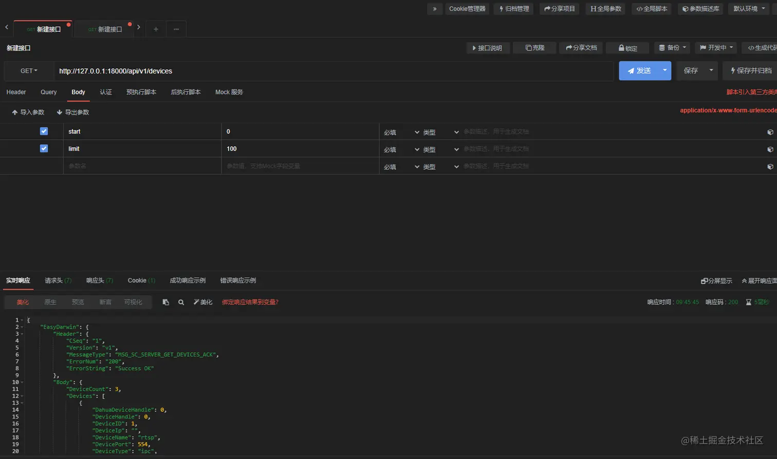777x459 pixels.
Task: Collapse JSON line 10 Body fold arrow
Action: [22, 382]
